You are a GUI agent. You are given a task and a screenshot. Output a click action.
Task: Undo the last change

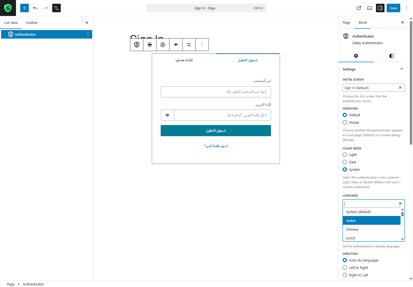(x=35, y=8)
